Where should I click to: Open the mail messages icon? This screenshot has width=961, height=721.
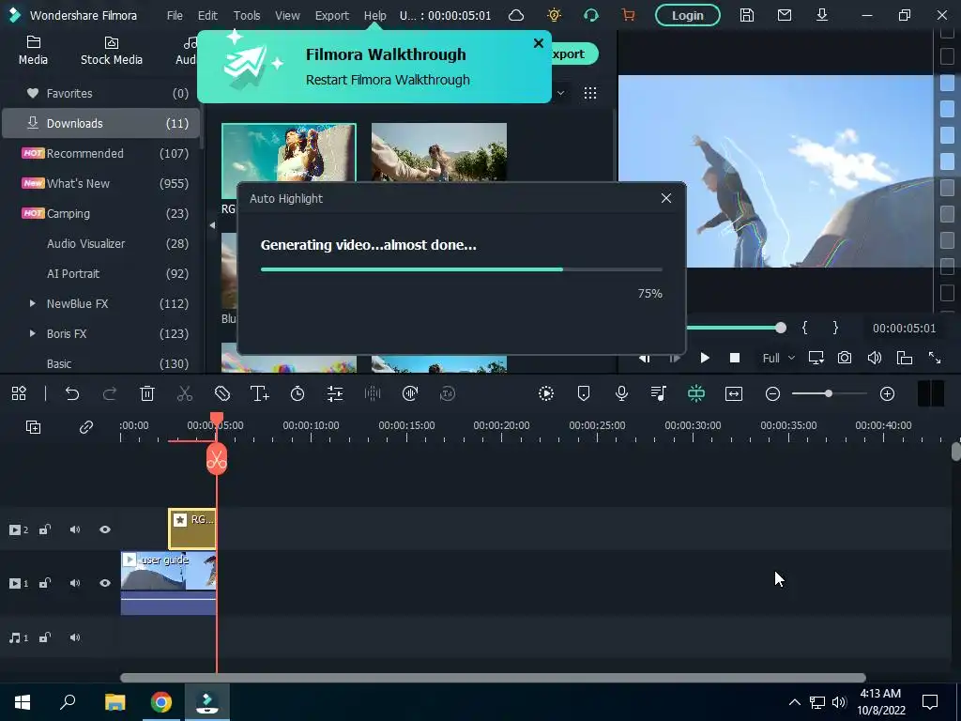point(785,15)
